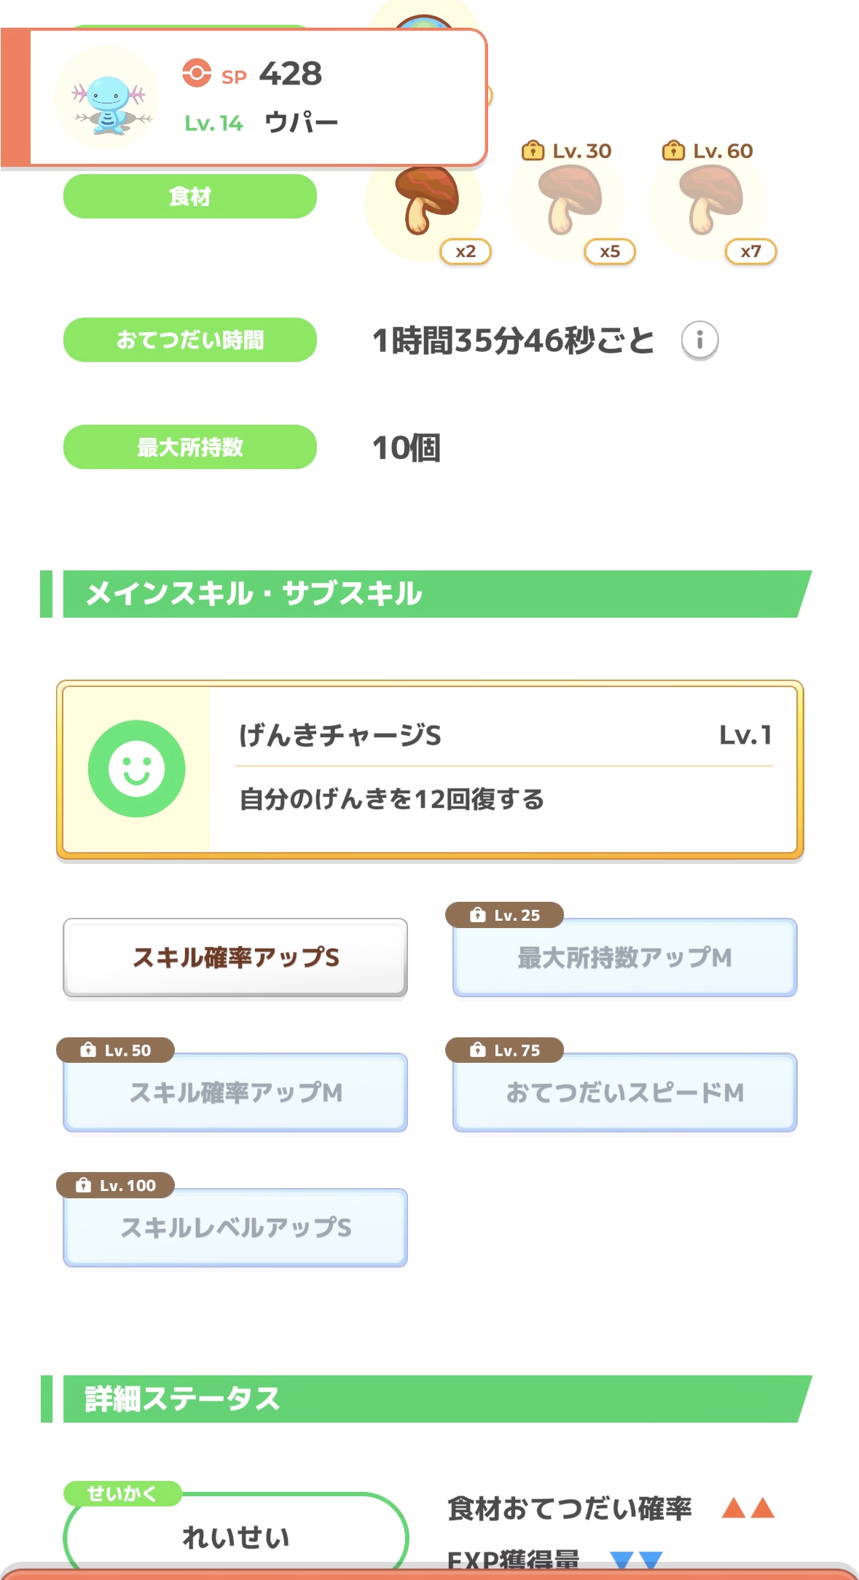Image resolution: width=859 pixels, height=1580 pixels.
Task: Tap the 最大所持数 green label
Action: (189, 447)
